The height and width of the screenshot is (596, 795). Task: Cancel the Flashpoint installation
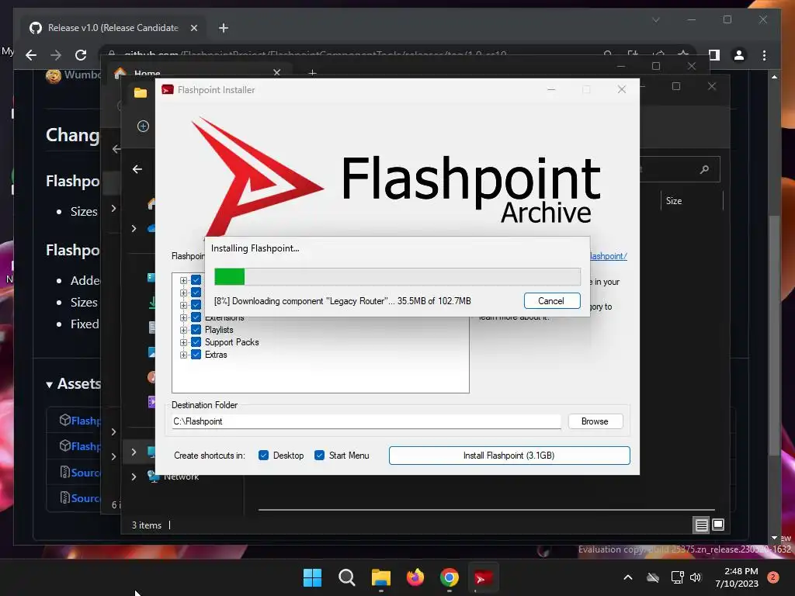[552, 301]
